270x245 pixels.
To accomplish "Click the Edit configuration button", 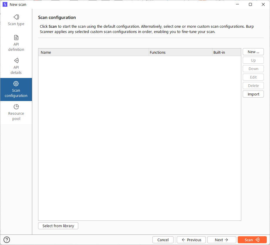I will click(253, 77).
